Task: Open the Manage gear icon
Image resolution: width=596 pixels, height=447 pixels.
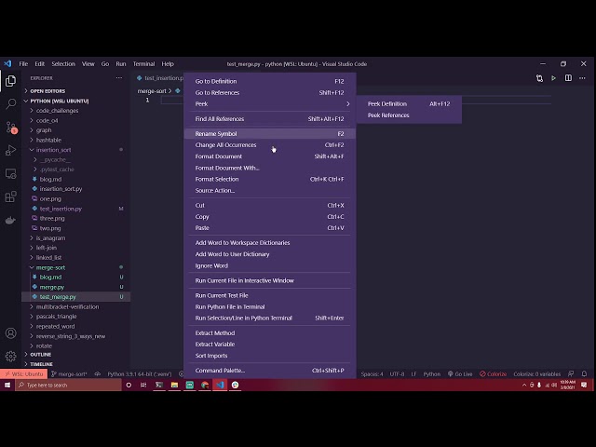Action: pos(10,356)
